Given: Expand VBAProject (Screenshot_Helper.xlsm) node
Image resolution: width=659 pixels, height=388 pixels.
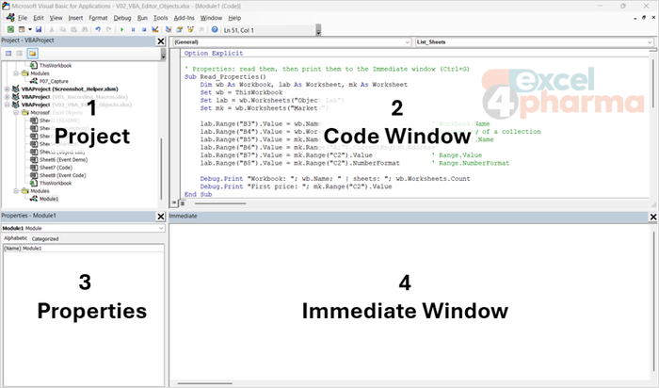Looking at the screenshot, I should [x=7, y=89].
